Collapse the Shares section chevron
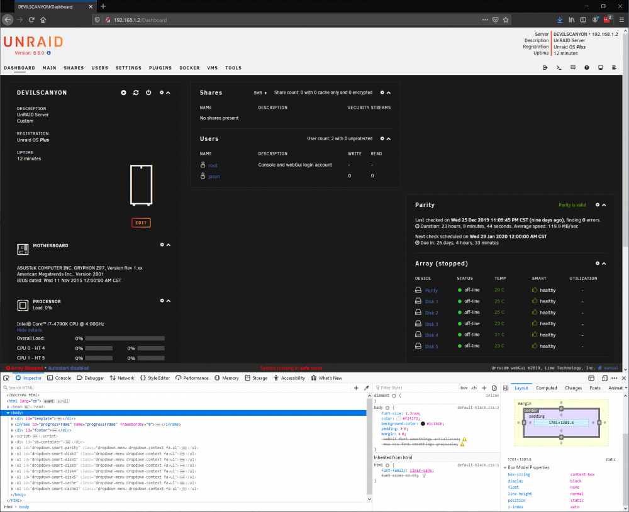Image resolution: width=629 pixels, height=512 pixels. click(x=389, y=92)
